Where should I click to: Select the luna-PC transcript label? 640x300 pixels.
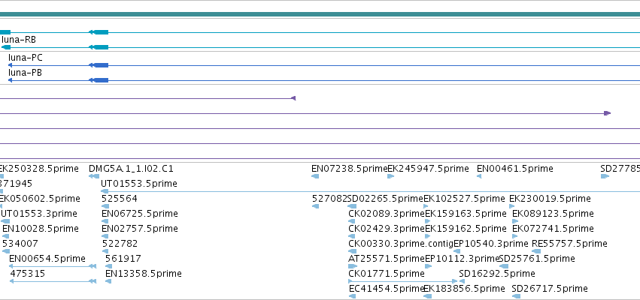point(26,58)
